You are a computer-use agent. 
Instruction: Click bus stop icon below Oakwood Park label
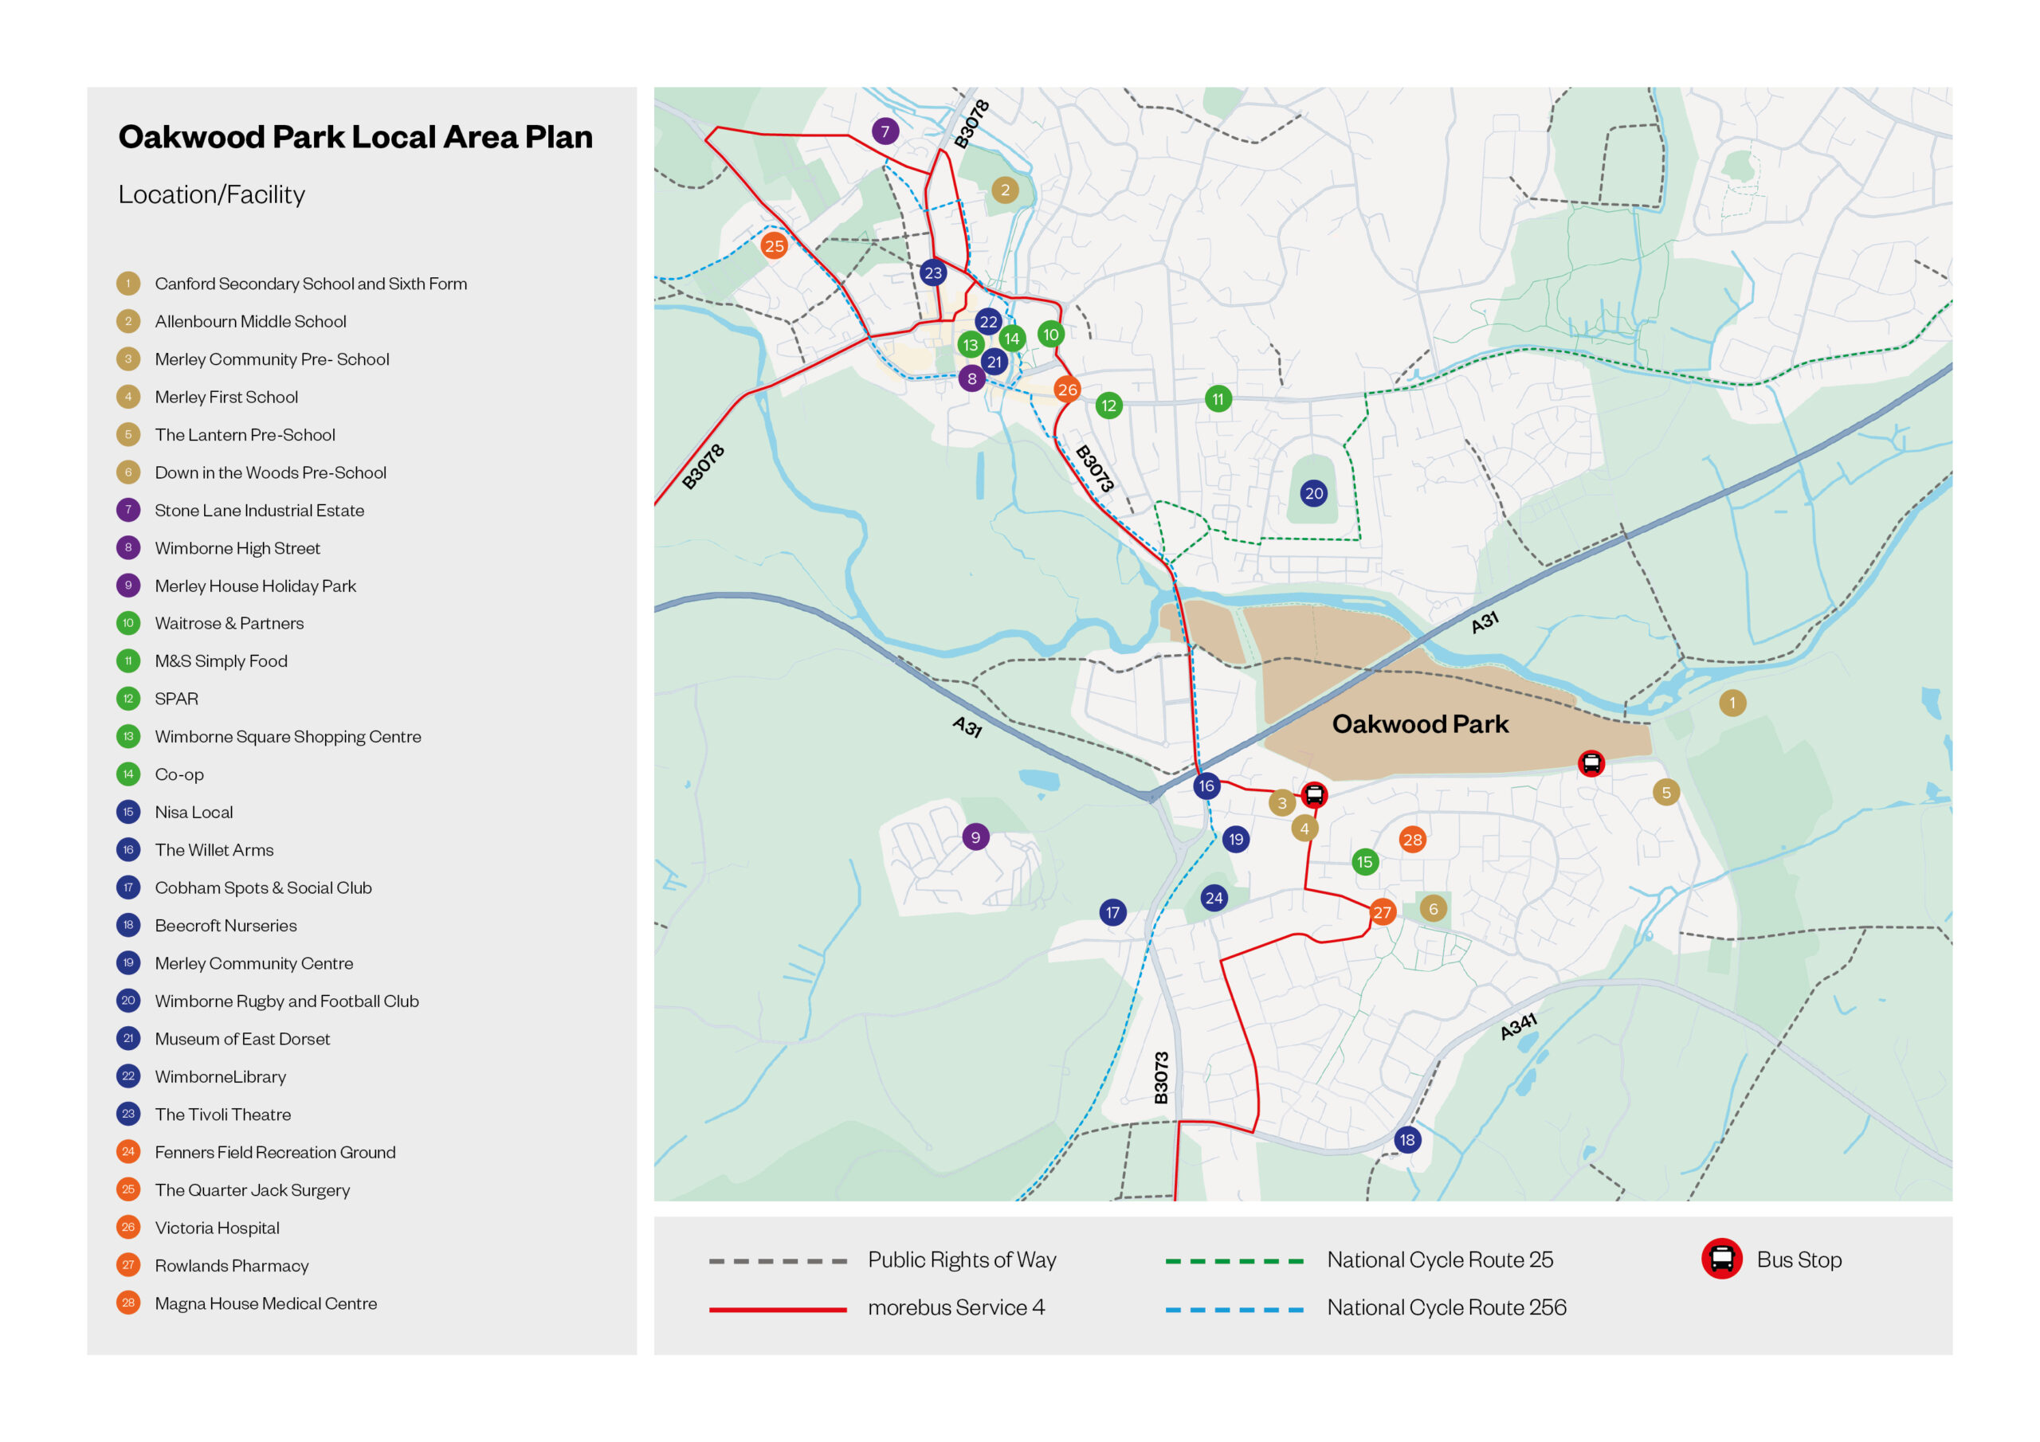pyautogui.click(x=1591, y=763)
